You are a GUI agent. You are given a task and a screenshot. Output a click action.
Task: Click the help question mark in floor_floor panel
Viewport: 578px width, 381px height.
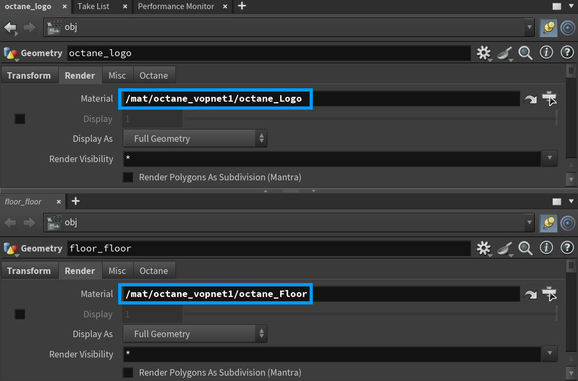coord(567,248)
